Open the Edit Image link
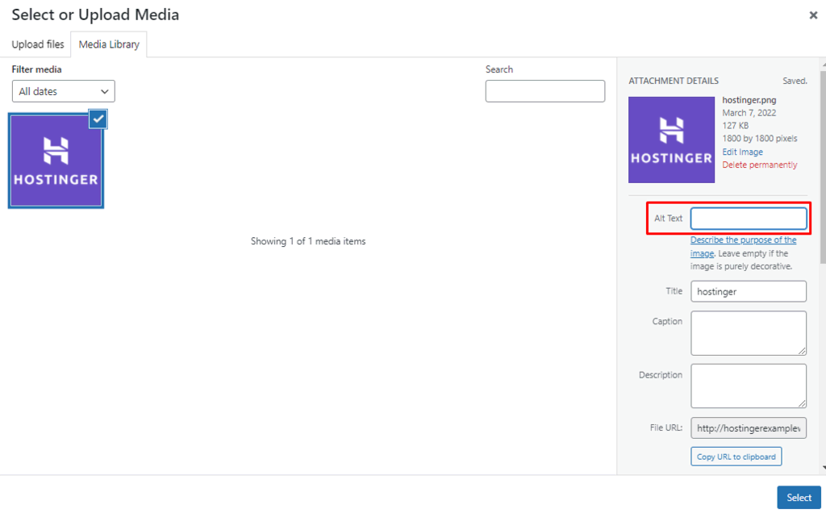This screenshot has height=513, width=826. point(742,152)
